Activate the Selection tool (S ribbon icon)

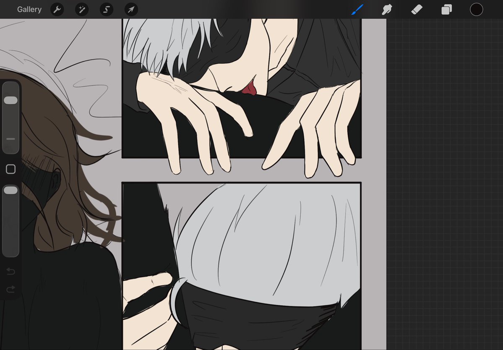coord(107,10)
